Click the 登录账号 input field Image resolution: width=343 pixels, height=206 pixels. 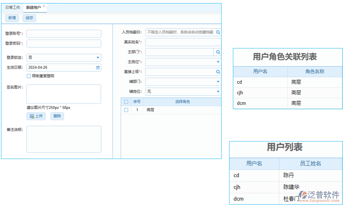click(64, 34)
